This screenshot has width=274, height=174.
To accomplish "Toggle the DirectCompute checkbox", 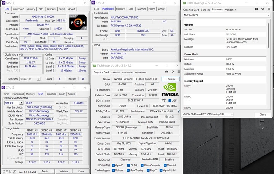I will click(x=142, y=165).
